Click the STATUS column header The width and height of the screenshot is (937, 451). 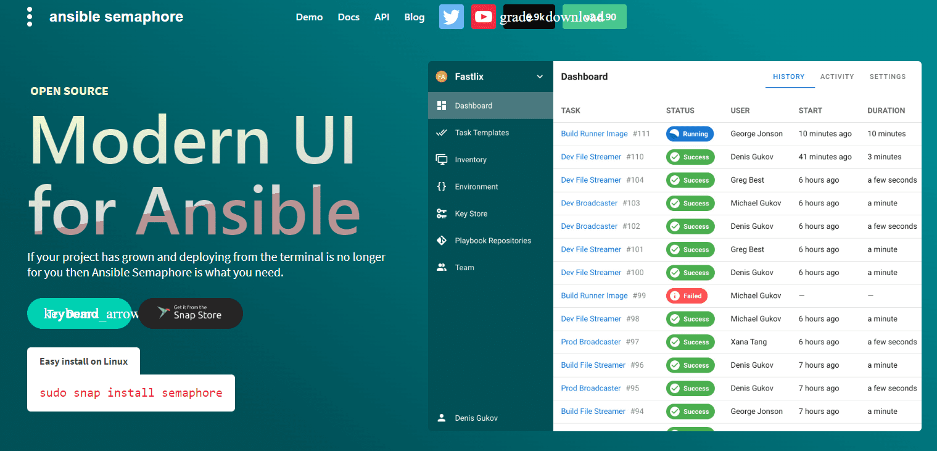click(680, 110)
